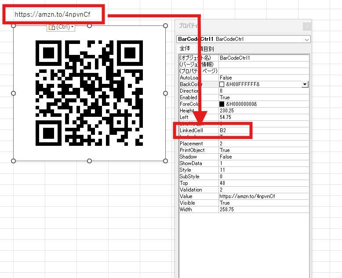The height and width of the screenshot is (278, 342).
Task: Click the top-center resize handle of barcode
Action: (x=89, y=26)
